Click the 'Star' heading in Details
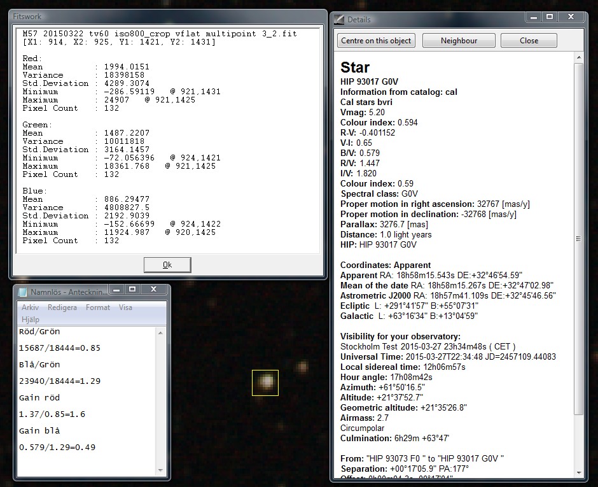The width and height of the screenshot is (598, 487). [x=355, y=67]
